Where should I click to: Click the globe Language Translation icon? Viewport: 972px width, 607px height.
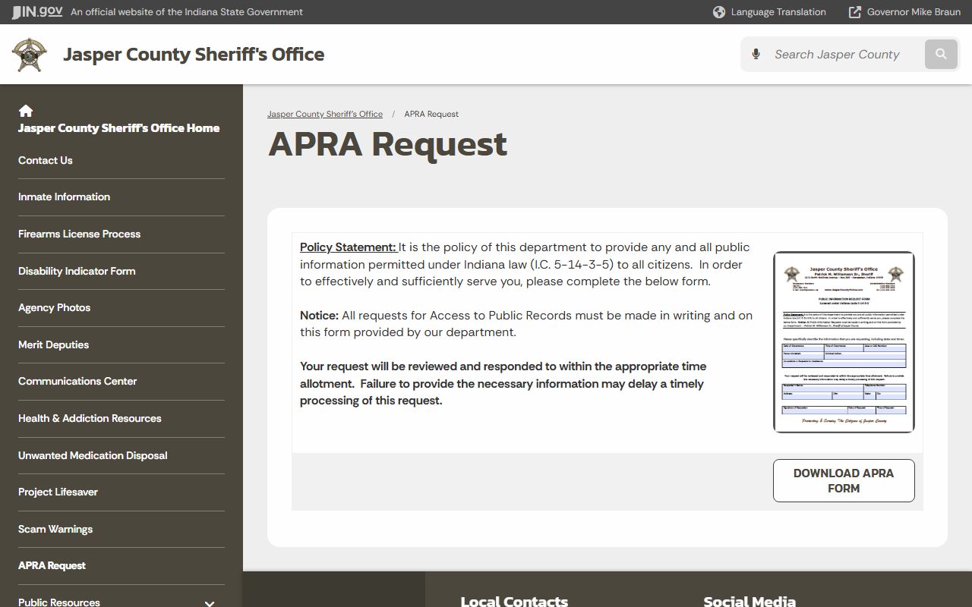click(x=719, y=12)
